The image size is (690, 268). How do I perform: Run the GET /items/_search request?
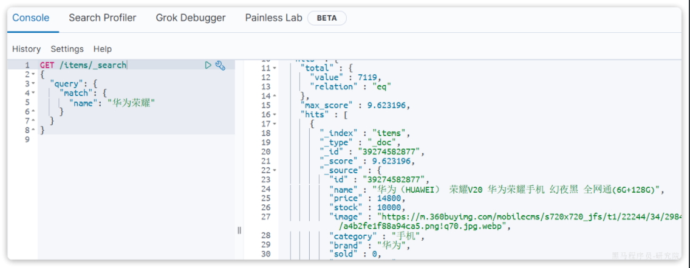coord(208,65)
